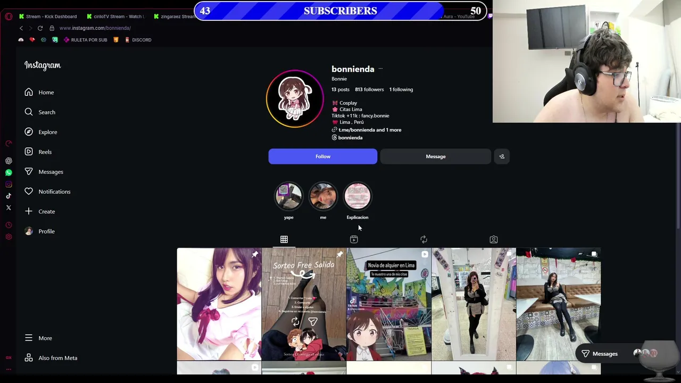Open the Instagram Search panel
Viewport: 681px width, 383px height.
39,112
